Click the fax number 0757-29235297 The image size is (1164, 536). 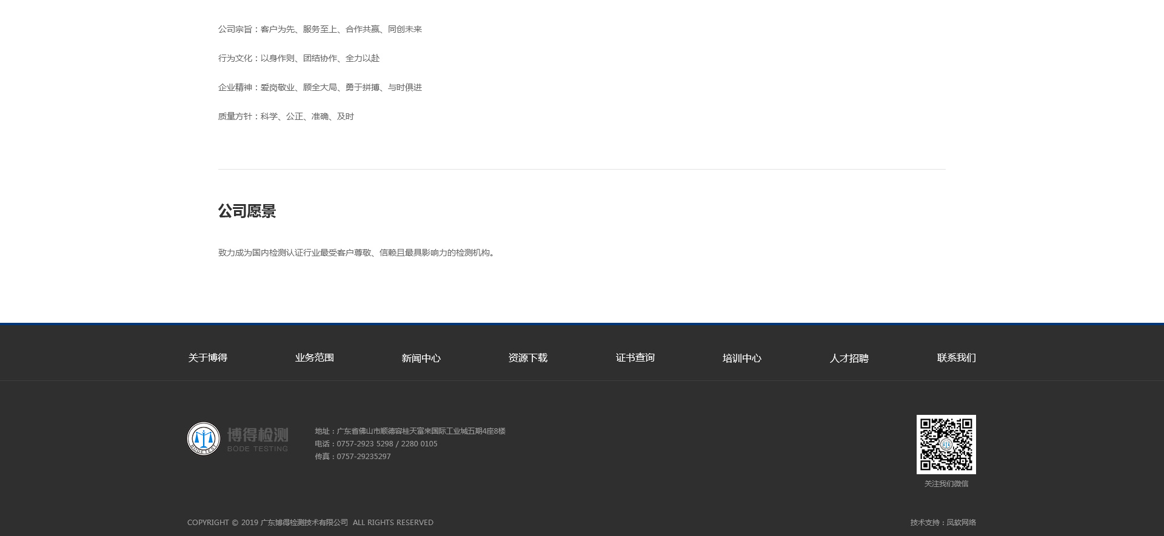(x=363, y=457)
